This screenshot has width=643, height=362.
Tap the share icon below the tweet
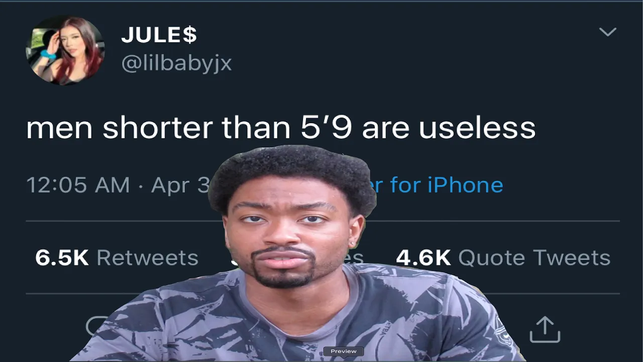coord(545,329)
